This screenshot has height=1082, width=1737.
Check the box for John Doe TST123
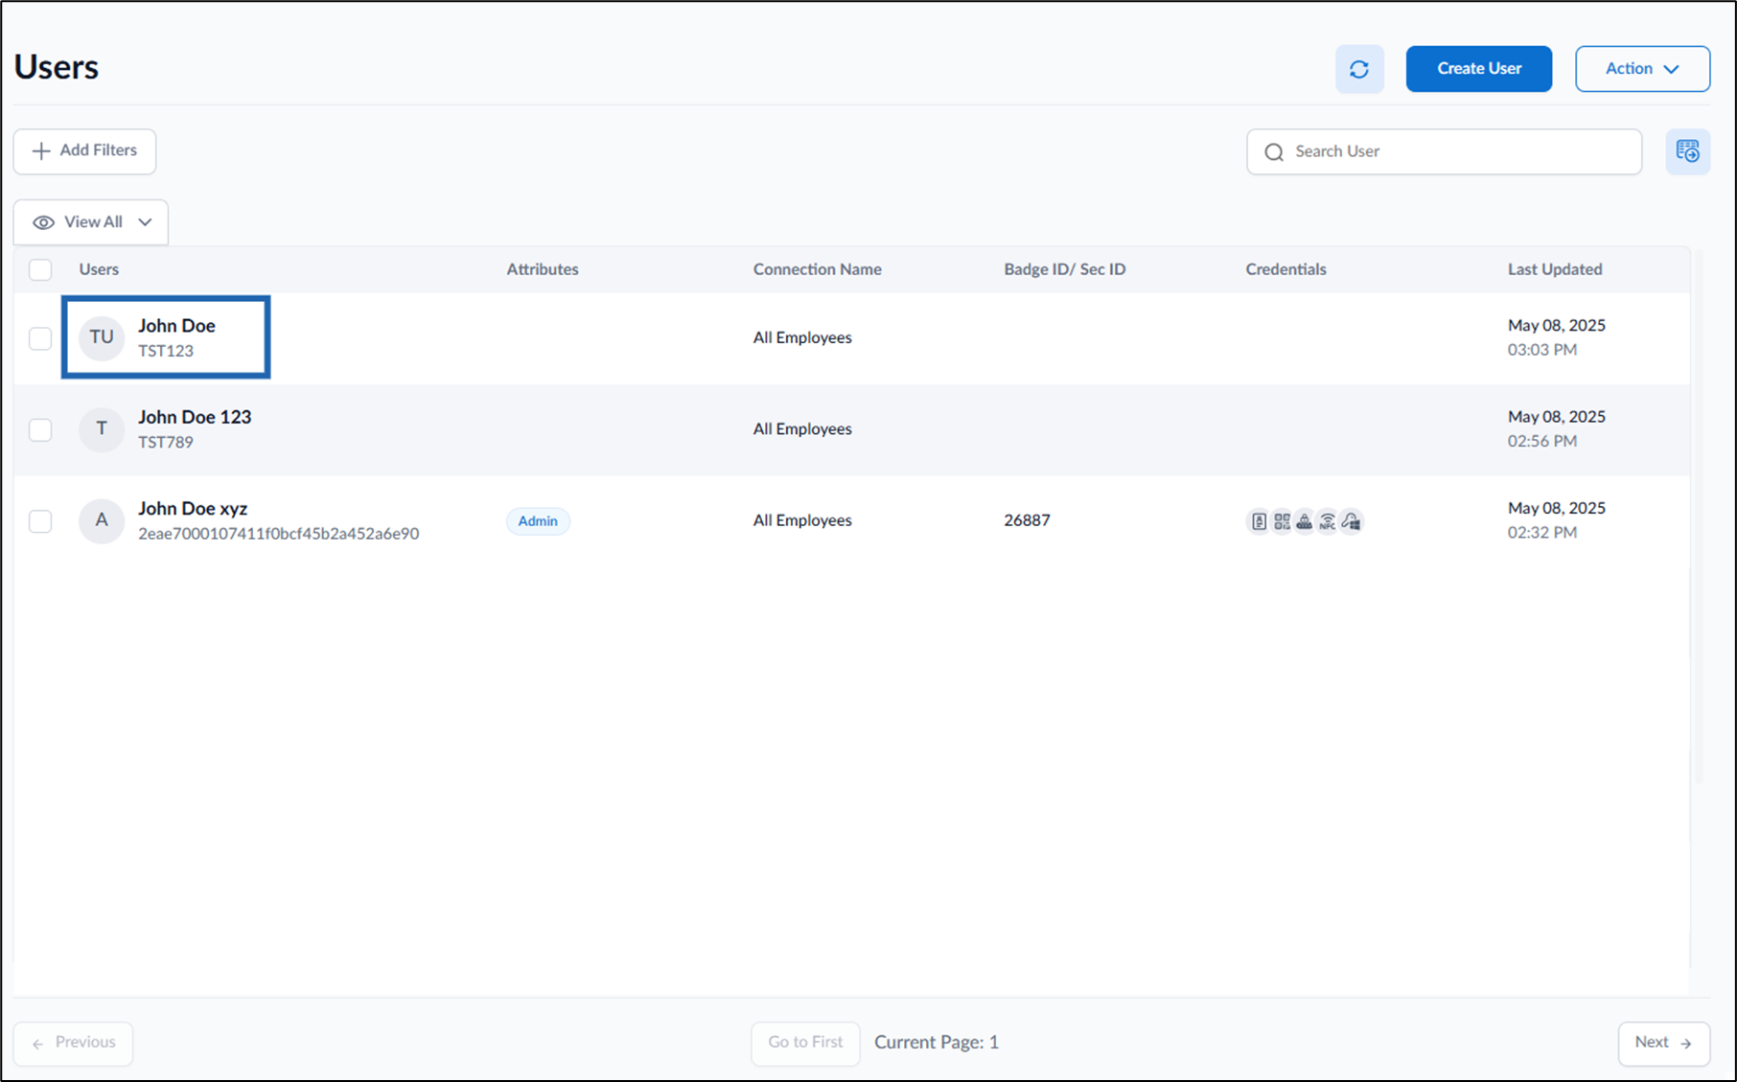pyautogui.click(x=40, y=338)
